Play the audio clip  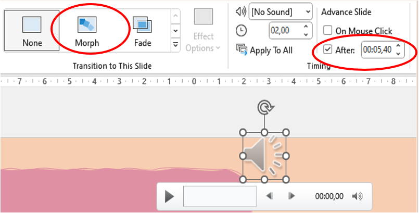pyautogui.click(x=169, y=197)
